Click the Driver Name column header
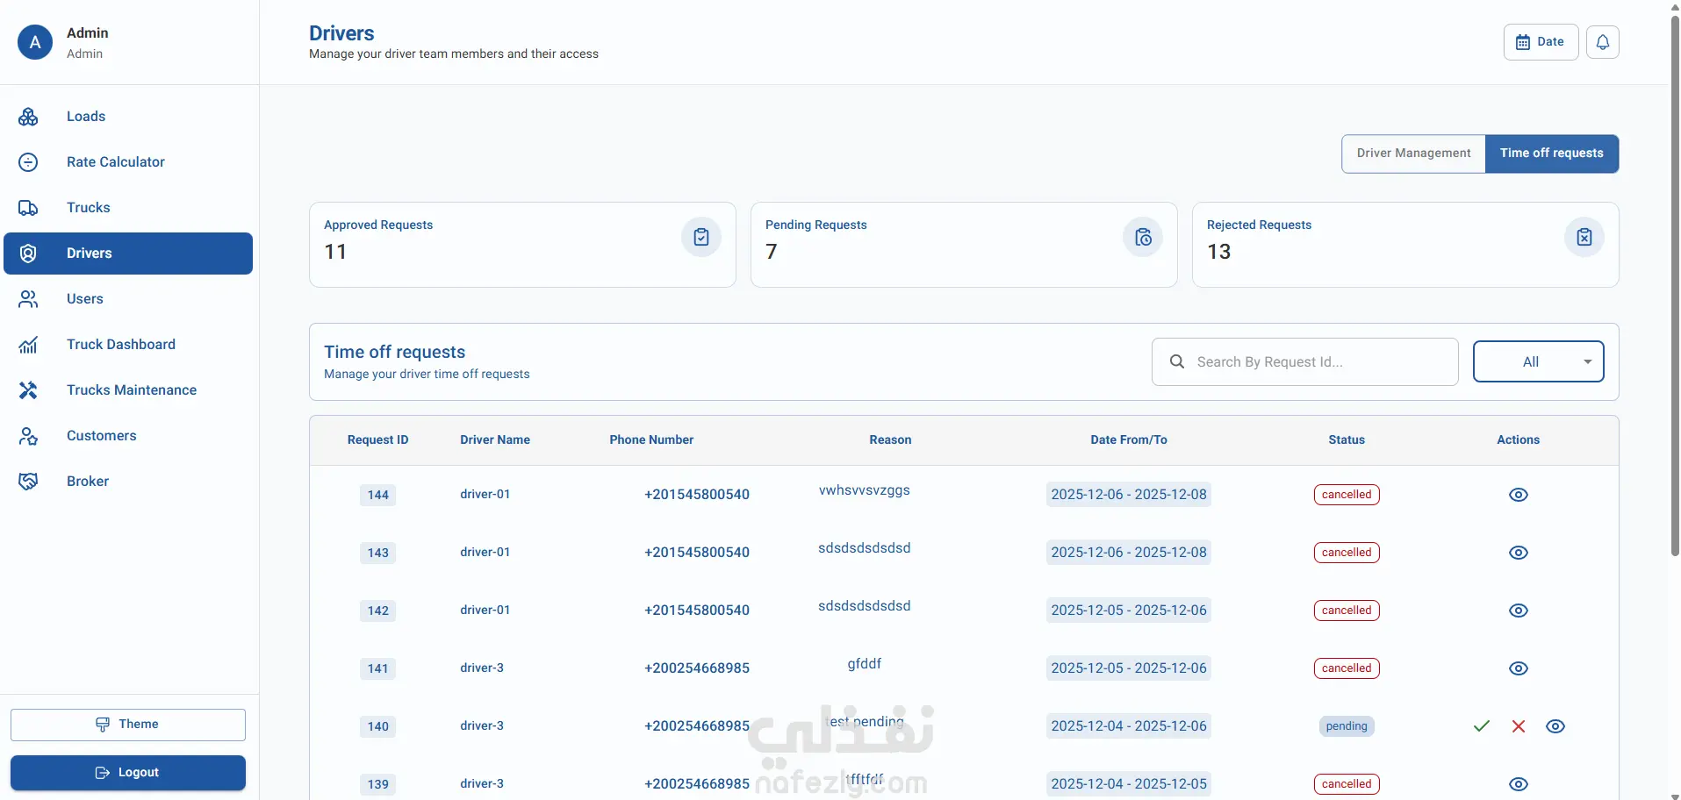Screen dimensions: 1681x800 click(495, 440)
